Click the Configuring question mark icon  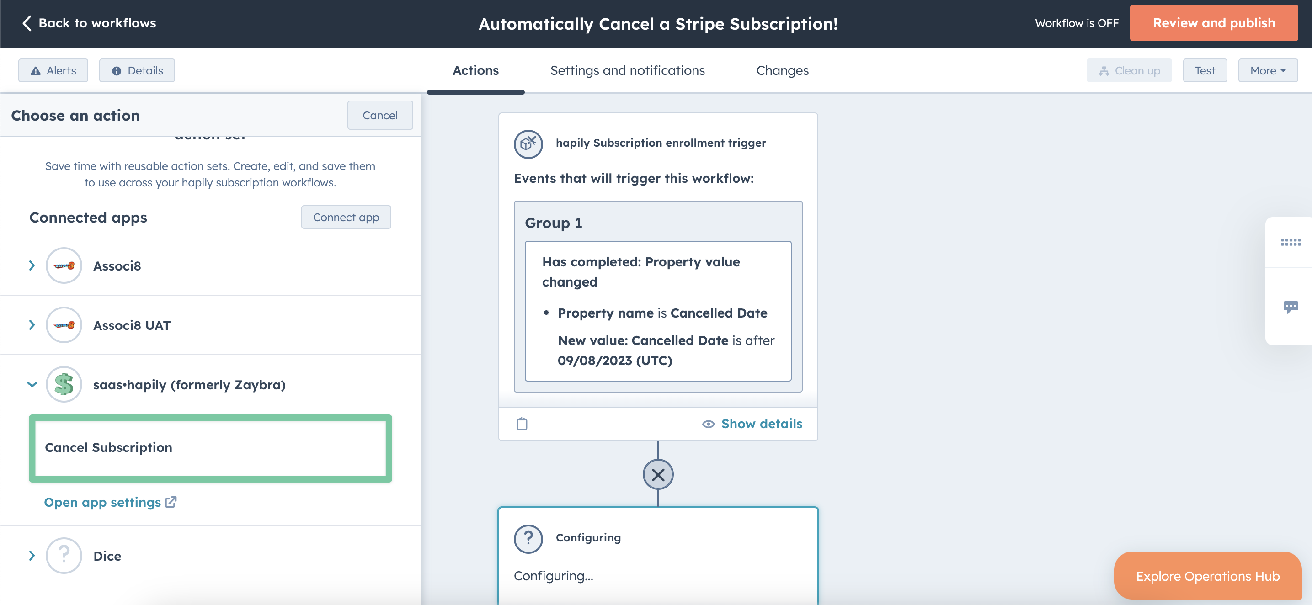pos(528,539)
